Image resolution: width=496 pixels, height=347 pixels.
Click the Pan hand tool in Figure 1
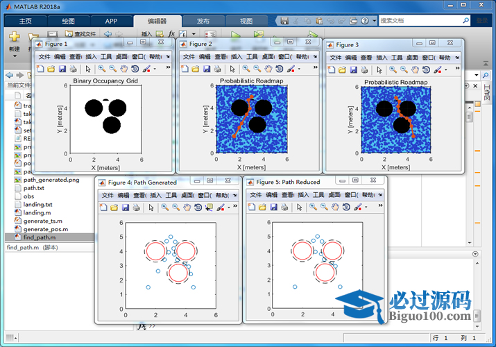(x=123, y=69)
